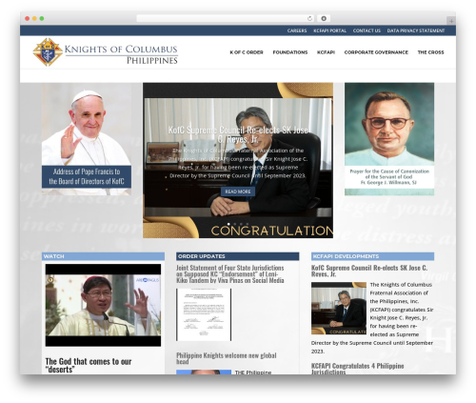Click Prayer for the Cause of Canonization text
Image resolution: width=476 pixels, height=403 pixels.
(x=389, y=177)
